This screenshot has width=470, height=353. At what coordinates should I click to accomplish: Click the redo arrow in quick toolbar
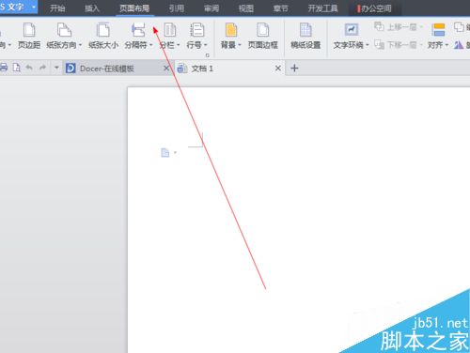click(42, 68)
